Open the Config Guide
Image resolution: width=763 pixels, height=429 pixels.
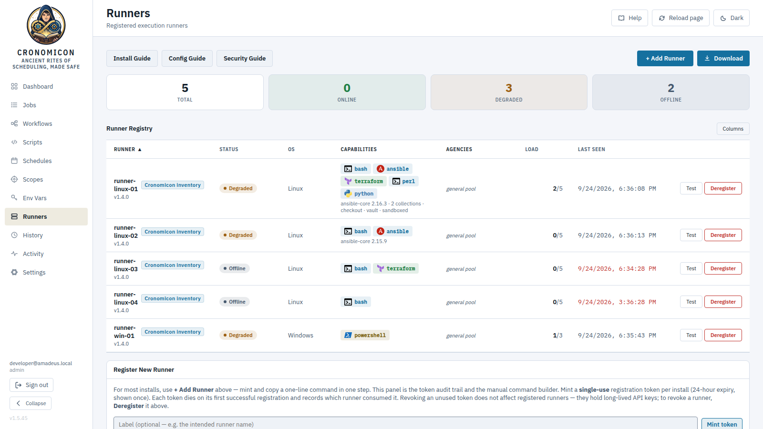[187, 58]
